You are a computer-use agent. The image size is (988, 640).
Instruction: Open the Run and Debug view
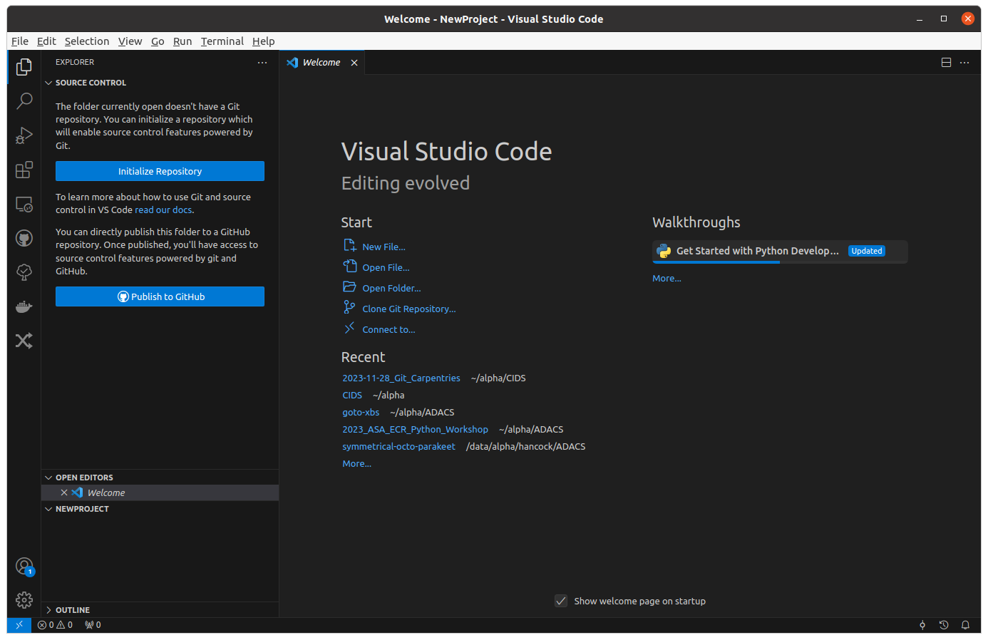pyautogui.click(x=24, y=135)
